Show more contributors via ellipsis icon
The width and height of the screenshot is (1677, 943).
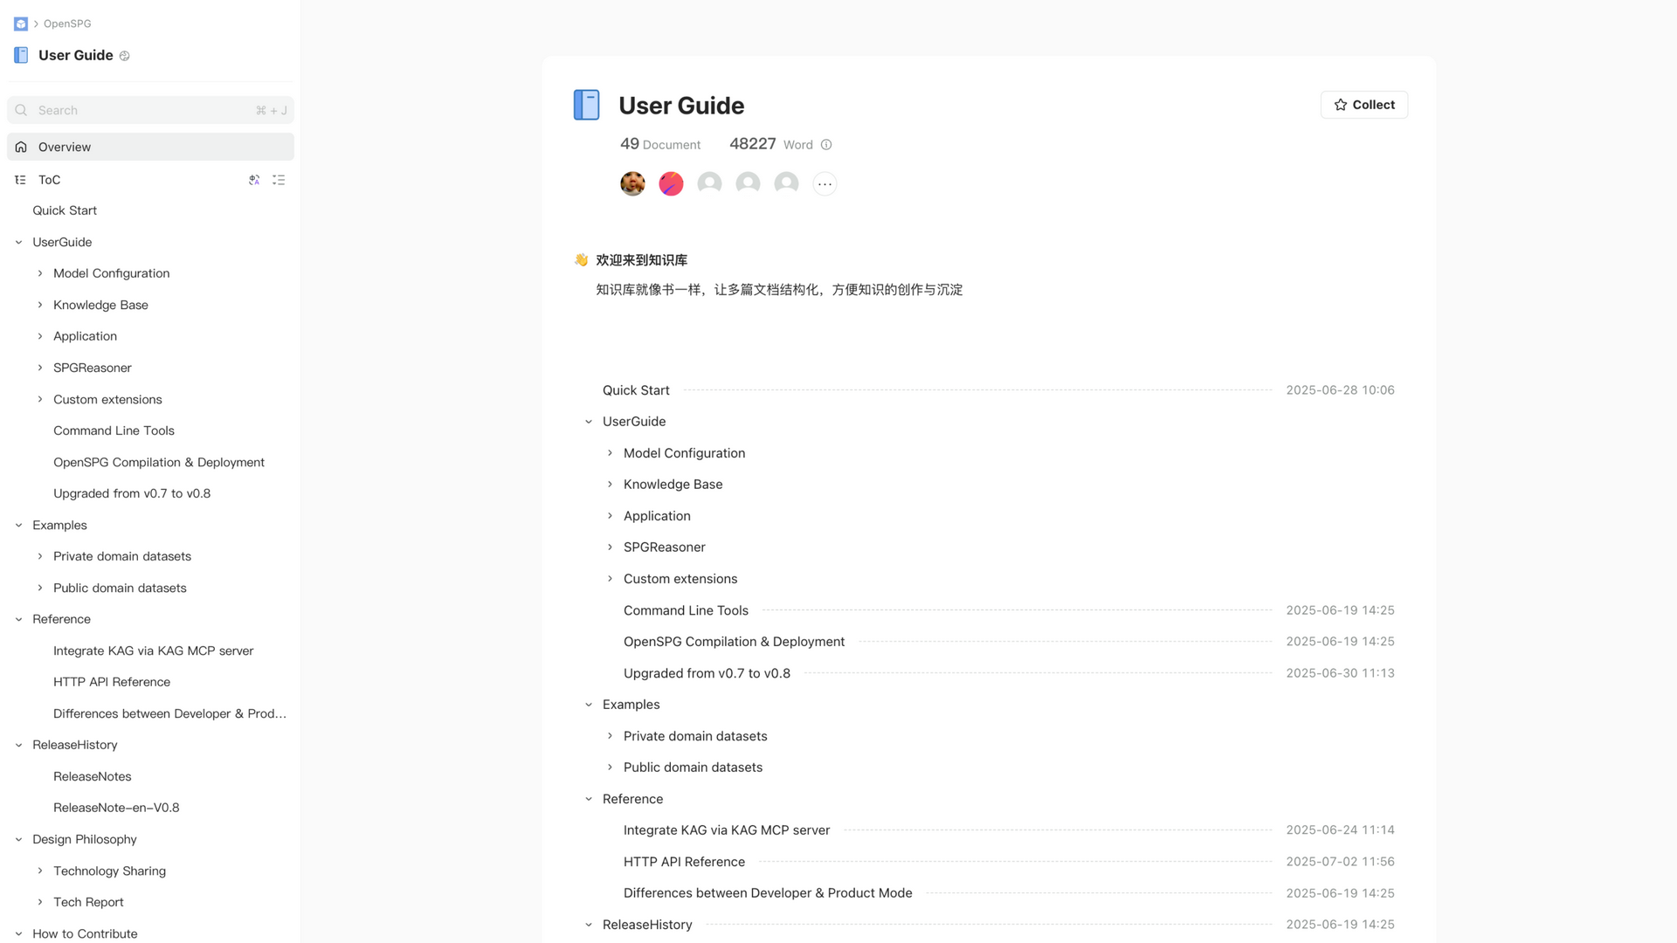[825, 183]
